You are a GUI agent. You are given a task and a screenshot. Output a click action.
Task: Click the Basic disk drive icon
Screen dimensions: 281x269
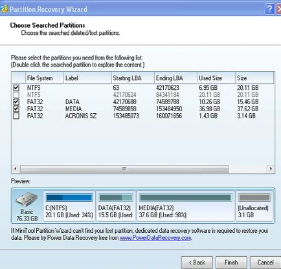(27, 199)
